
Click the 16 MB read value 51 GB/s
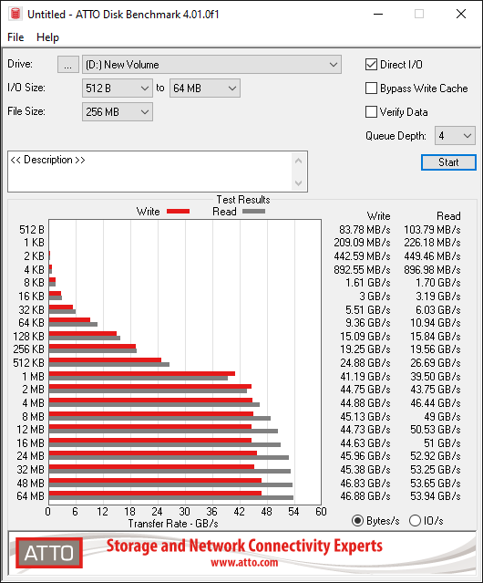(x=443, y=443)
